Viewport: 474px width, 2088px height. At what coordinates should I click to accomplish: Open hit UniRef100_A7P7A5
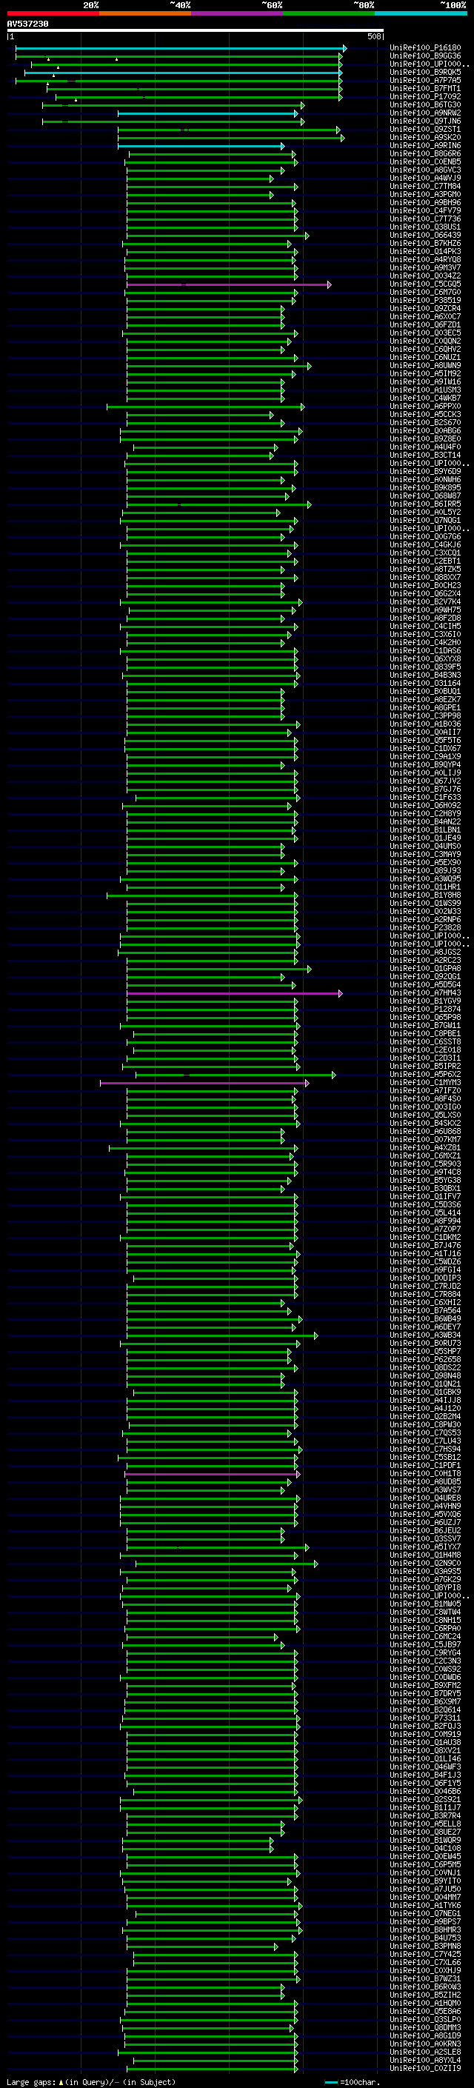[x=424, y=80]
